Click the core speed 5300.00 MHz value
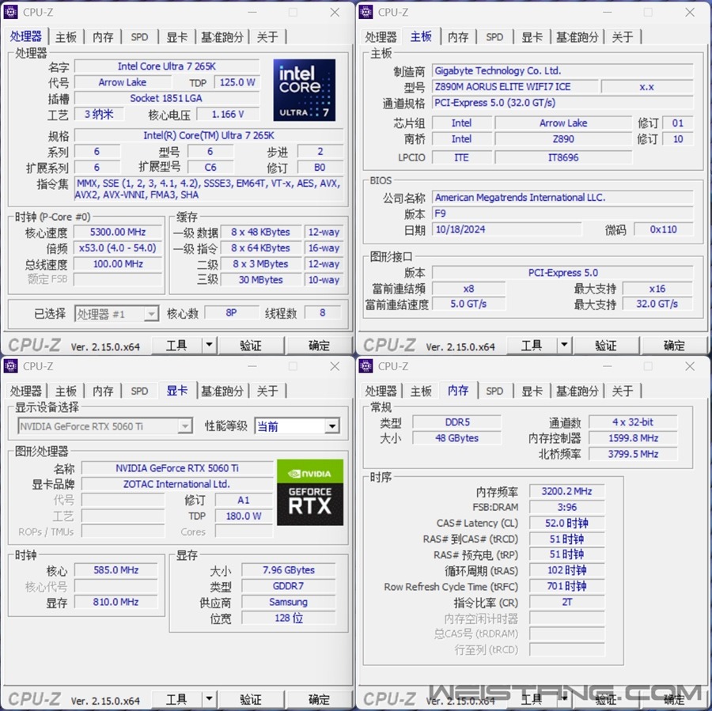This screenshot has width=712, height=711. point(118,232)
